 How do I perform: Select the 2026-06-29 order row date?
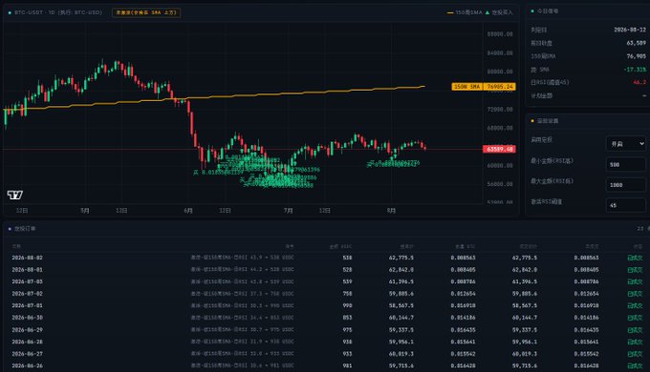click(28, 330)
